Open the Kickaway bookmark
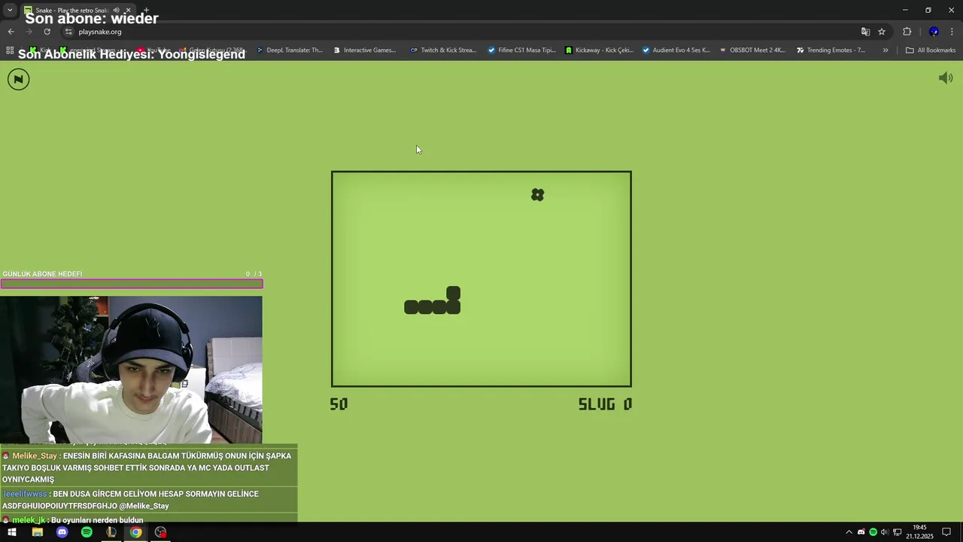The height and width of the screenshot is (542, 963). point(599,50)
